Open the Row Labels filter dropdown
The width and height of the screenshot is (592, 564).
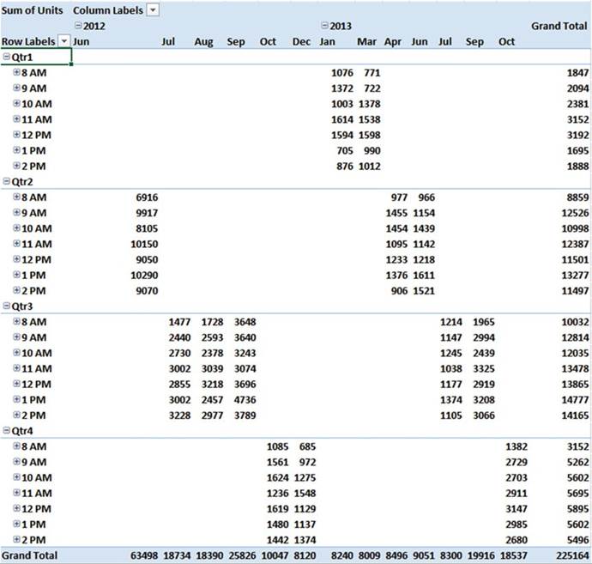tap(63, 41)
